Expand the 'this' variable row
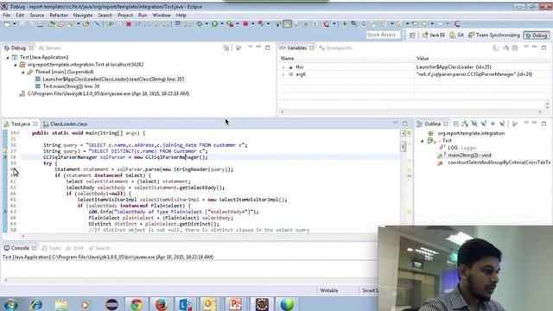This screenshot has height=311, width=553. pos(283,67)
